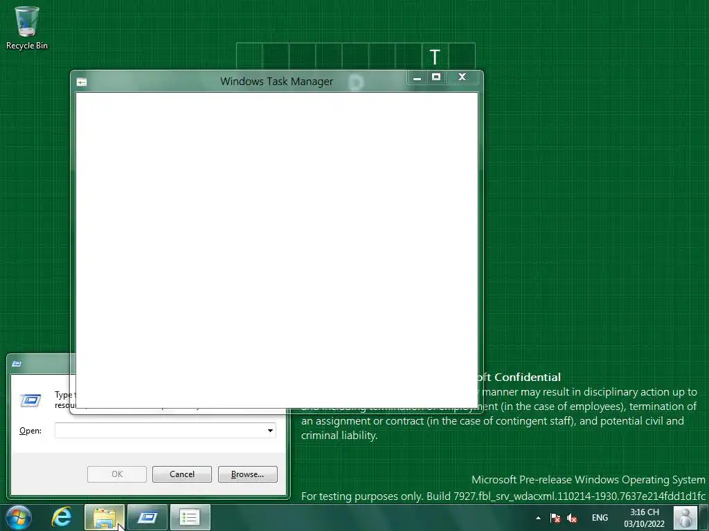This screenshot has height=531, width=709.
Task: Click the user tile in the taskbar corner
Action: 685,517
